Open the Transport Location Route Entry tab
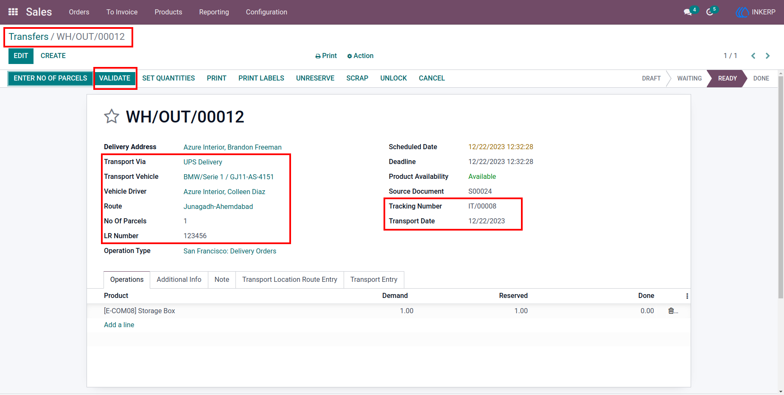Screen dimensions: 784x395 290,280
